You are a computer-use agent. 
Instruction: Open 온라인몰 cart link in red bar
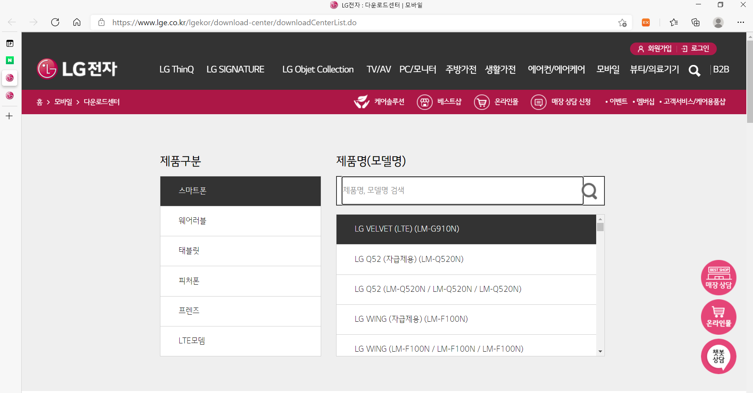click(496, 102)
